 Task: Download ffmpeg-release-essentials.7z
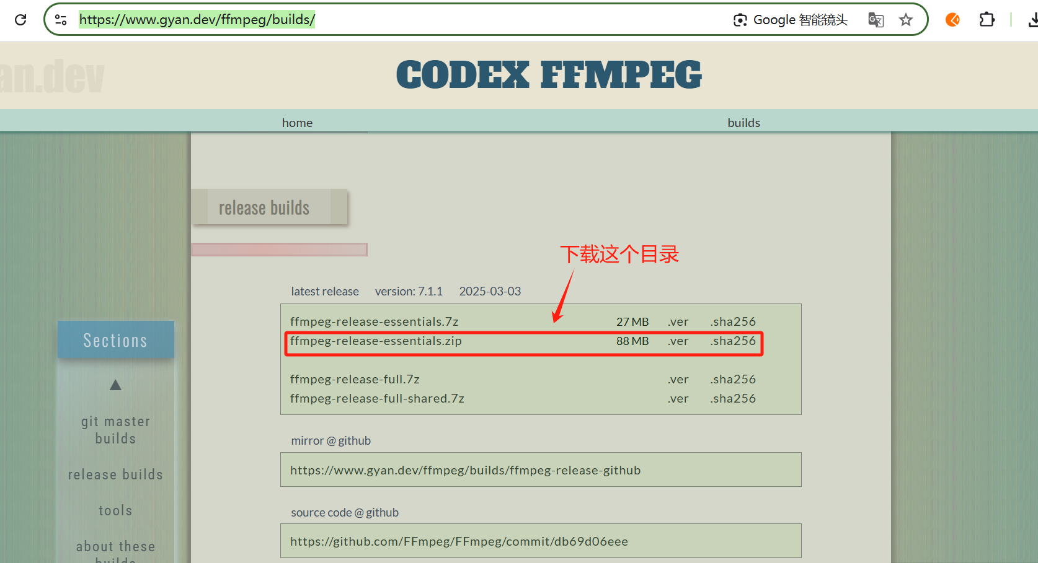[x=374, y=321]
